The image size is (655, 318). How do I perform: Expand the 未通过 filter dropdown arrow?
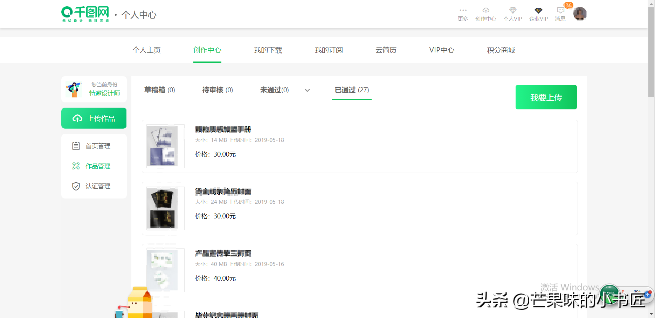coord(307,90)
